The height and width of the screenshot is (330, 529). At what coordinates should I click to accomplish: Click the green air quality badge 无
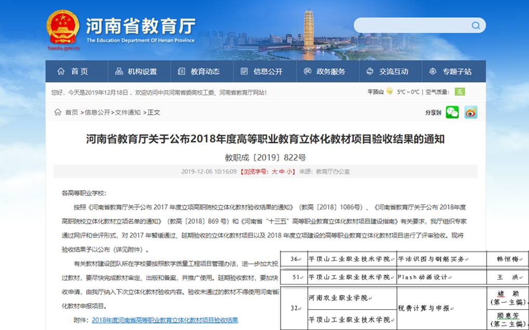pyautogui.click(x=459, y=92)
